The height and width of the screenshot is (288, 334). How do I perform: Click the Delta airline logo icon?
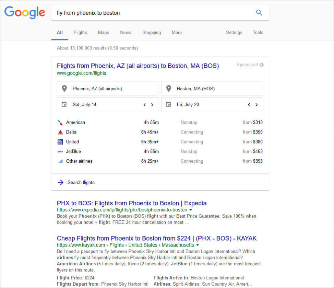[x=60, y=132]
